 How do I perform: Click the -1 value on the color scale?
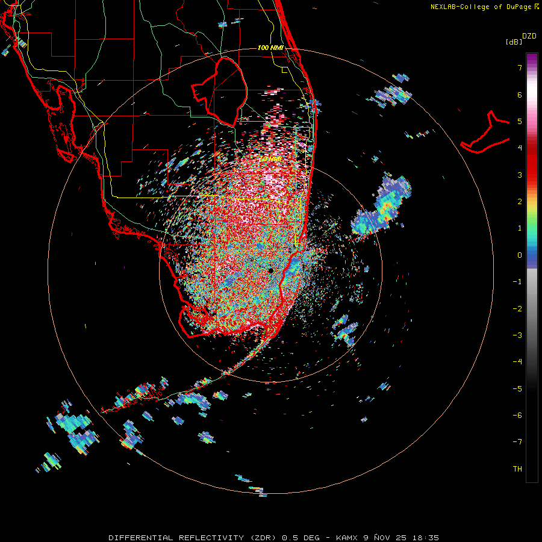(517, 282)
